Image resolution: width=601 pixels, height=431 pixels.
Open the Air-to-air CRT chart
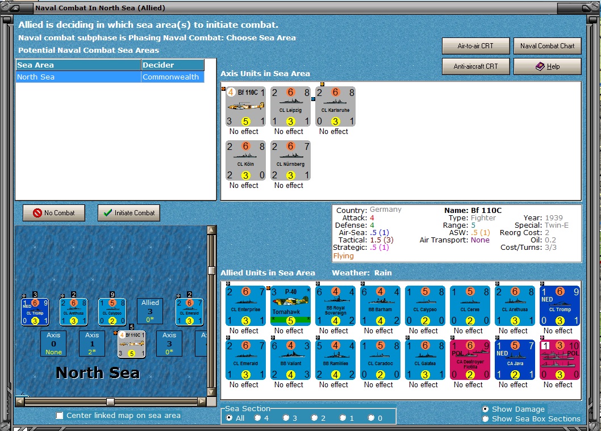pyautogui.click(x=475, y=46)
